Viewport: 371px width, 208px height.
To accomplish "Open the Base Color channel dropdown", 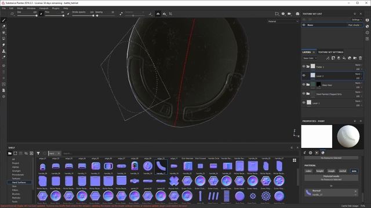I will (x=310, y=58).
